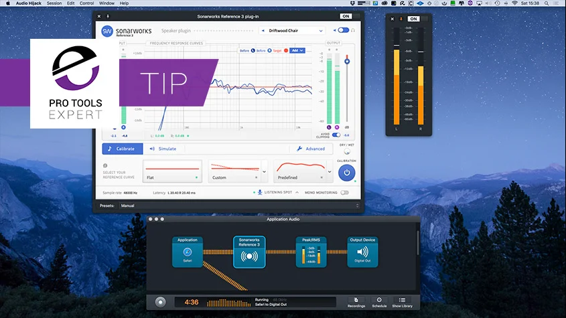Switch to the Simulate tab
This screenshot has width=566, height=318.
(163, 149)
